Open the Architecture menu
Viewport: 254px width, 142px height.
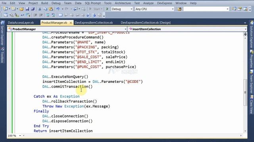pos(123,3)
